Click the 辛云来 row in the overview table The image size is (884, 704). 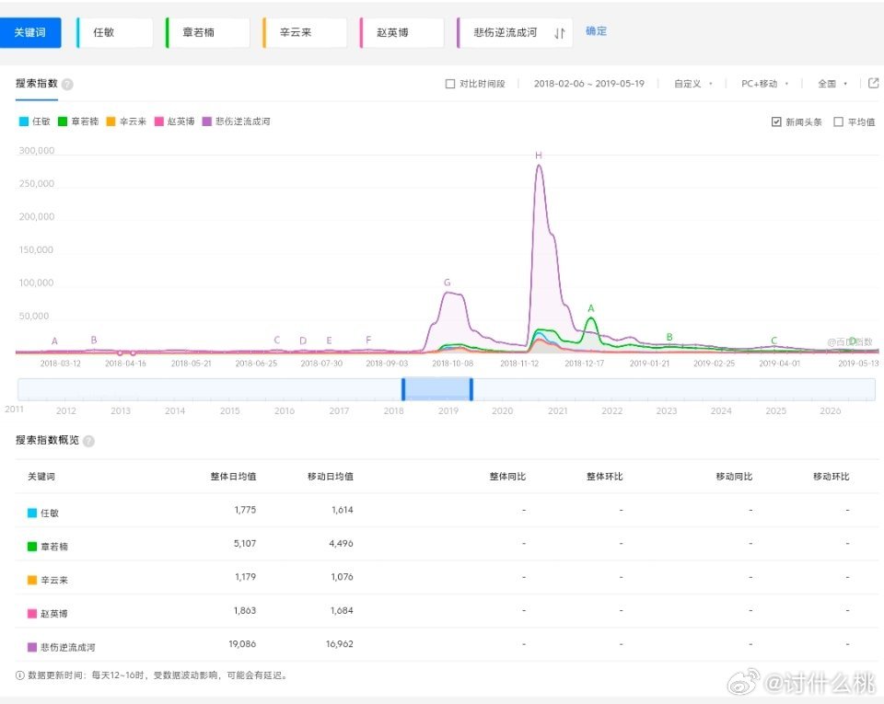click(x=447, y=577)
